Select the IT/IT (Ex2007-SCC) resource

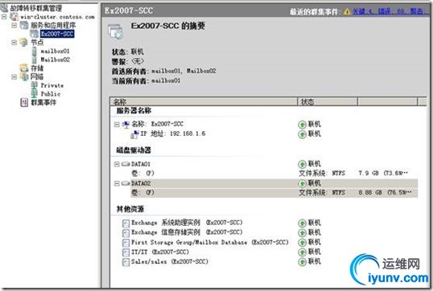[x=160, y=252]
